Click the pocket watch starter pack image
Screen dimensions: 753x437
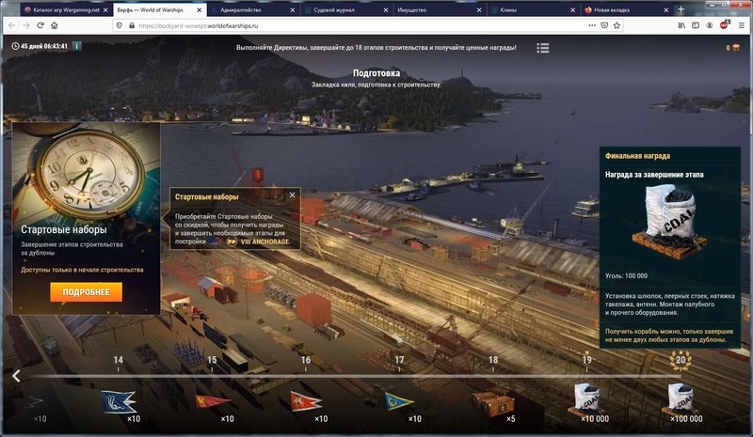[x=87, y=171]
